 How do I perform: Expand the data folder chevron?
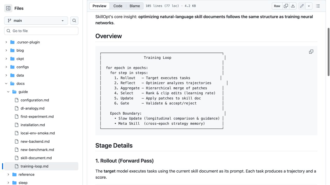point(6,75)
